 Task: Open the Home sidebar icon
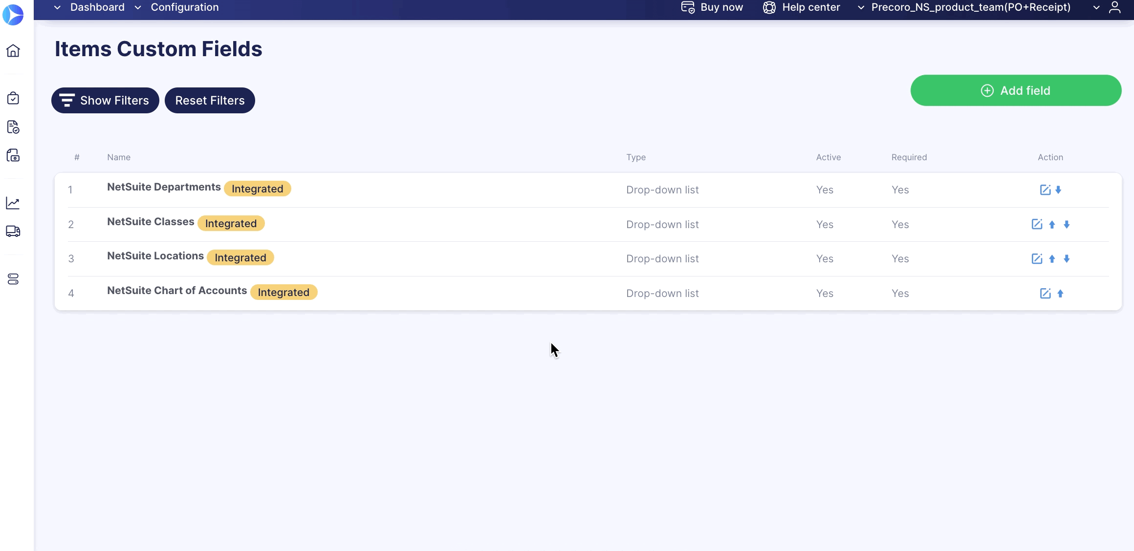pyautogui.click(x=13, y=51)
